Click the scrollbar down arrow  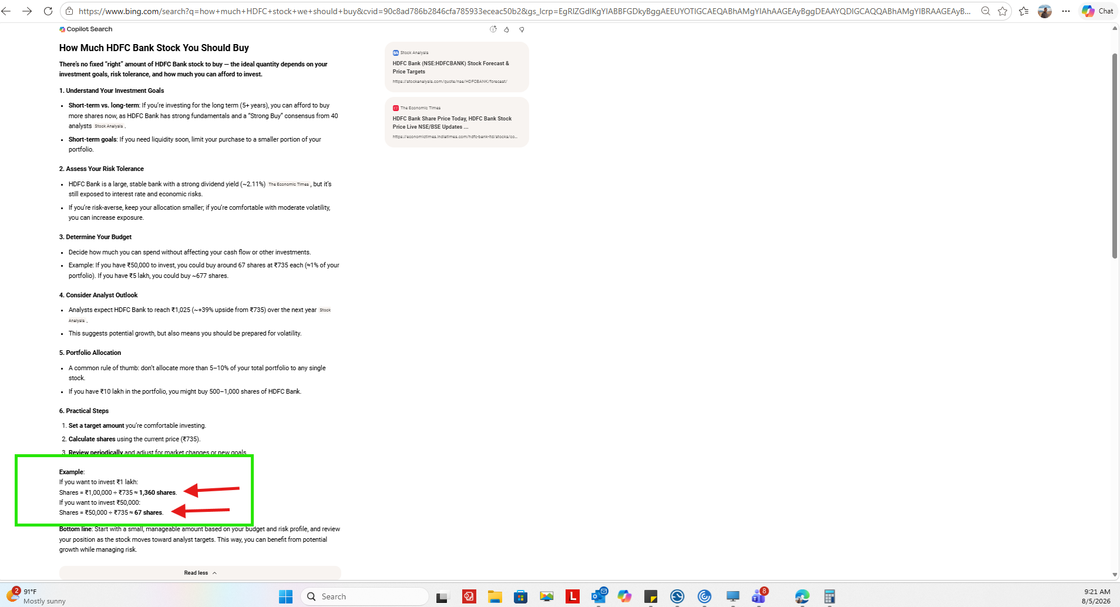click(x=1115, y=575)
